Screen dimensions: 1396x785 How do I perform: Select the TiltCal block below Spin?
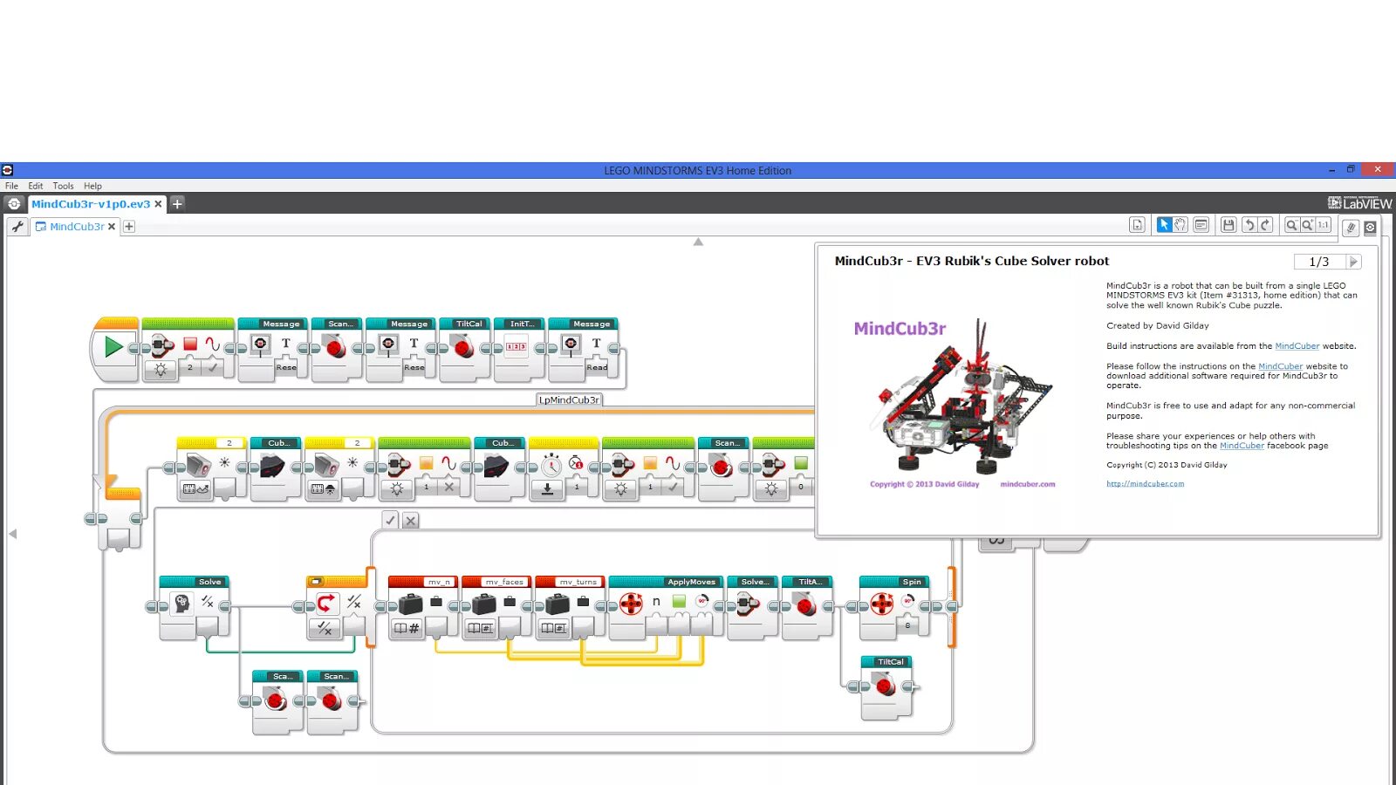pyautogui.click(x=886, y=688)
